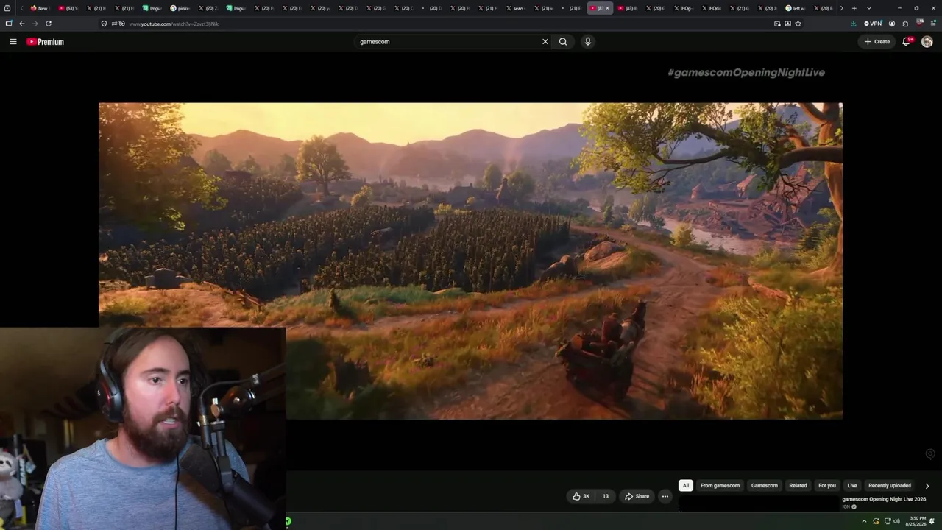Open the Create menu button

click(877, 42)
